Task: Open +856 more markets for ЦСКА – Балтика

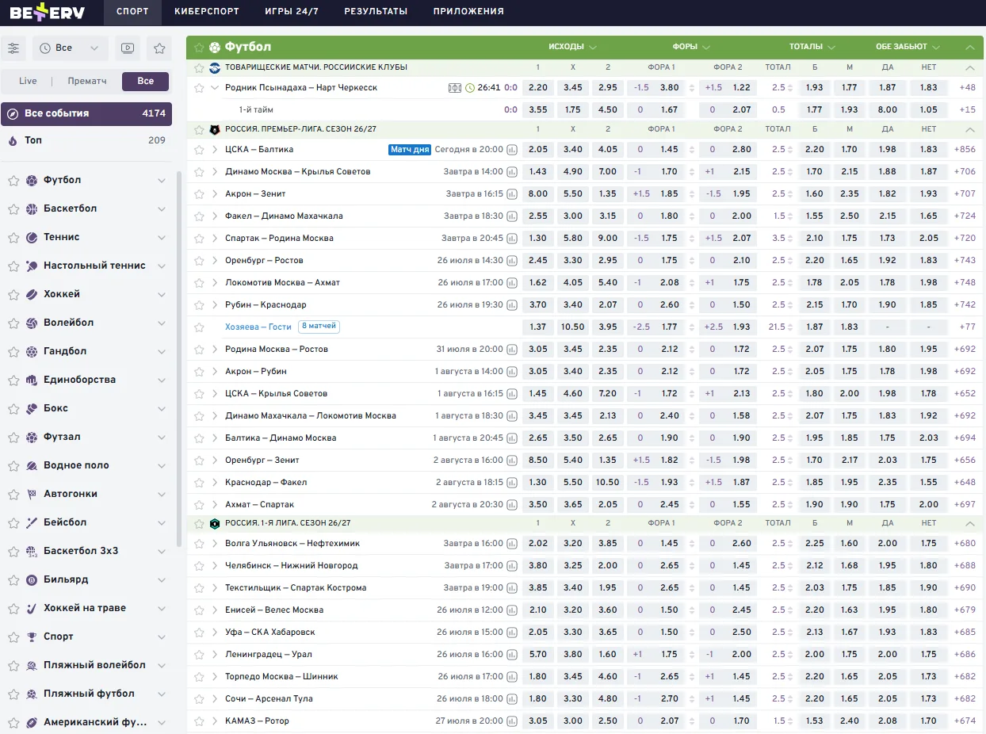Action: click(965, 149)
